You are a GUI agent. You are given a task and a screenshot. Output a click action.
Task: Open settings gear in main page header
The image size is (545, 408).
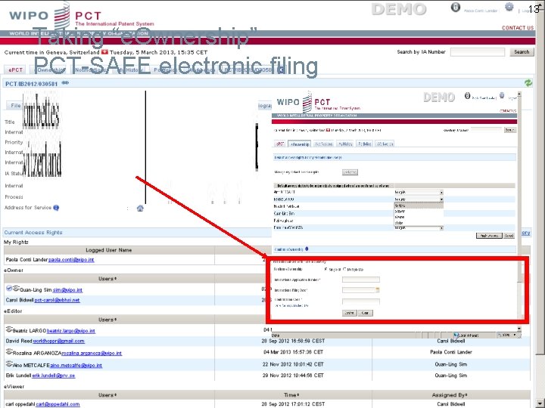(x=509, y=7)
